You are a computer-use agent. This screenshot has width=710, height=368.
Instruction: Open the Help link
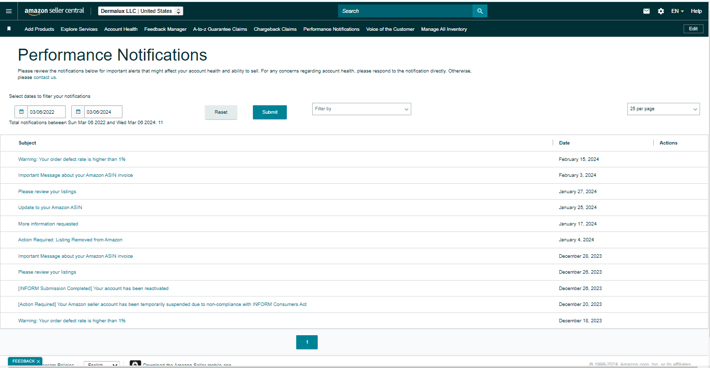(696, 11)
